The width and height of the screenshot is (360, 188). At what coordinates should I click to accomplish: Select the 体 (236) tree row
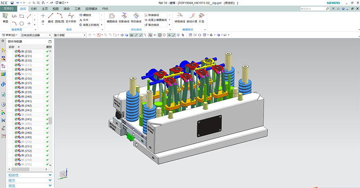[27, 78]
